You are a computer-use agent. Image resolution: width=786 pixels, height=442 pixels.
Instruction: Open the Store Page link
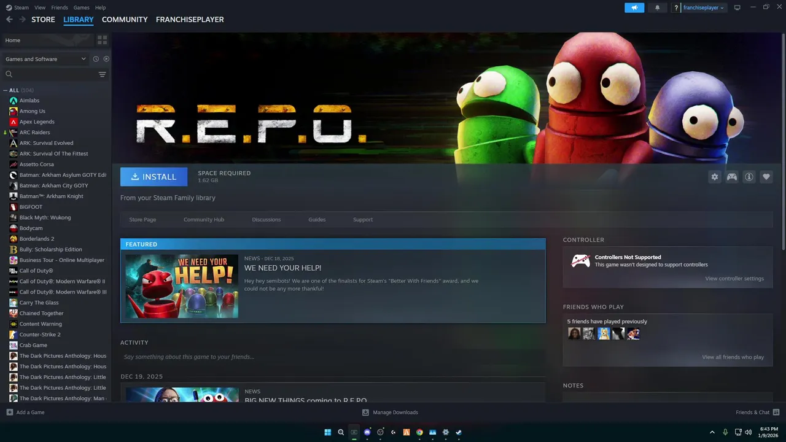click(x=142, y=219)
